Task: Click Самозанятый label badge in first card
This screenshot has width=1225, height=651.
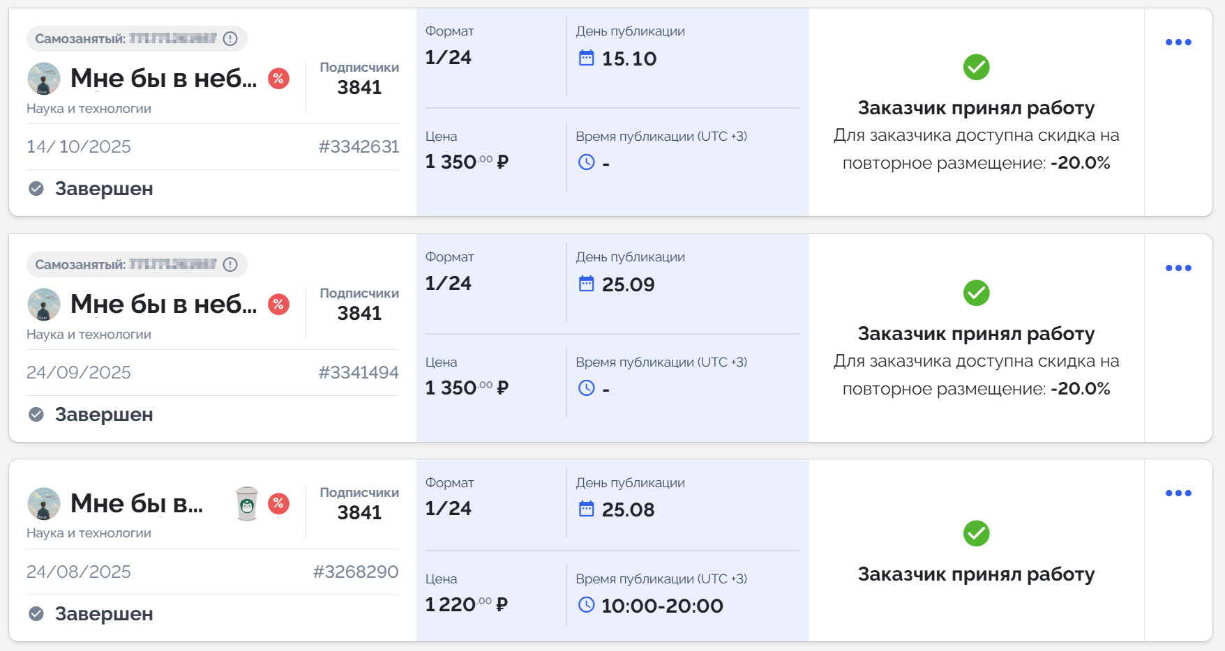Action: pos(126,39)
